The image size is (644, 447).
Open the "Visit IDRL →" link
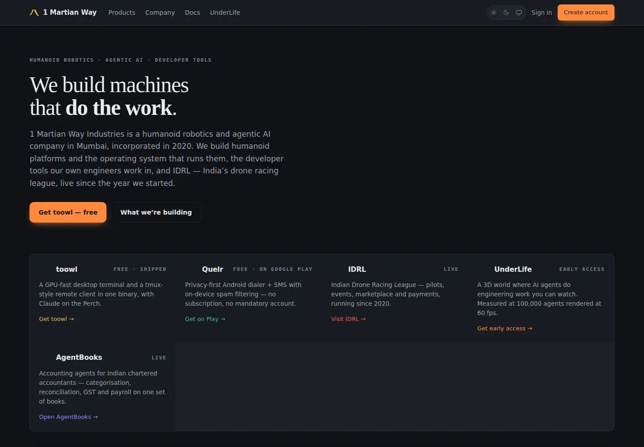click(x=348, y=319)
